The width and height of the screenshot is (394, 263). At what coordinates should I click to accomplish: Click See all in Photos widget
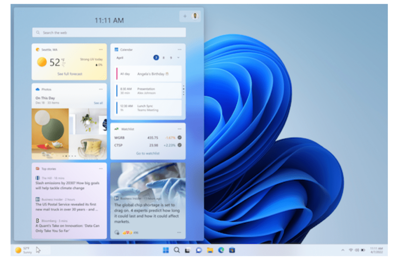pos(98,103)
